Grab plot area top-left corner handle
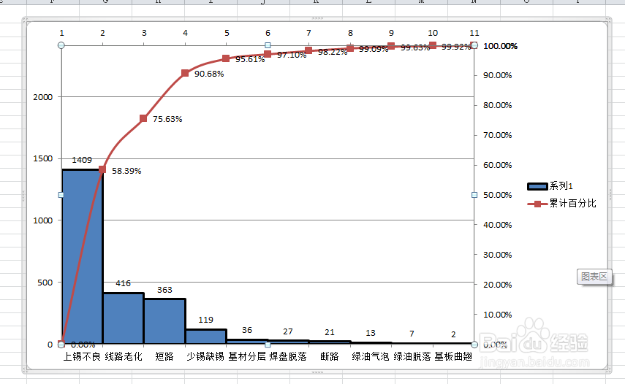 click(61, 45)
